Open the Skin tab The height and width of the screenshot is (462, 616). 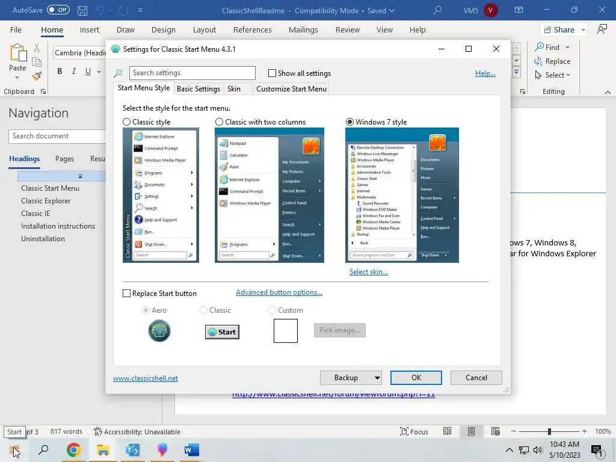(x=234, y=89)
